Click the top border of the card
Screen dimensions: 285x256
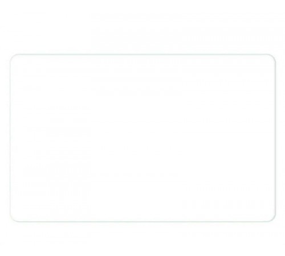point(142,54)
